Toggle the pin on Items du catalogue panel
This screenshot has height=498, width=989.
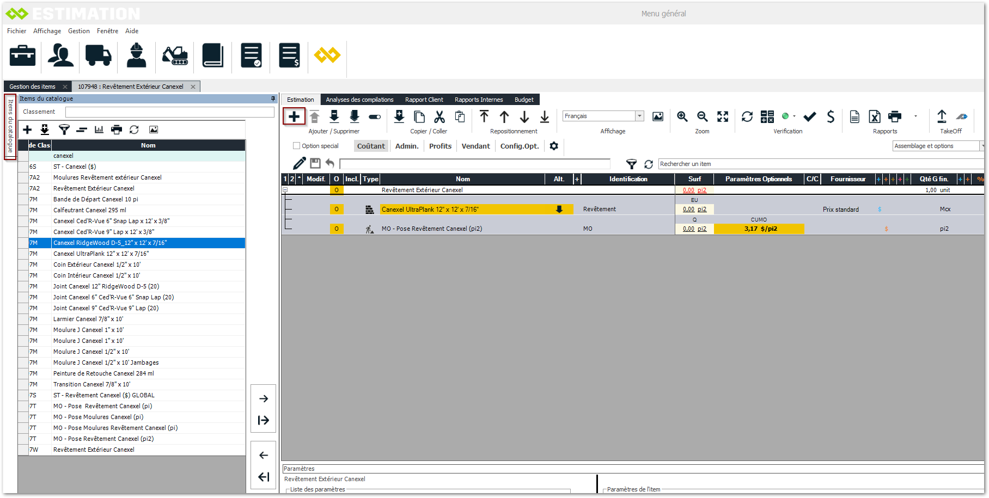pos(273,99)
